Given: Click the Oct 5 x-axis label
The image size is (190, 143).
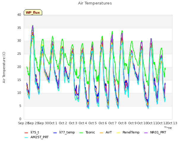Looking at the screenshot, I should tap(93, 123).
